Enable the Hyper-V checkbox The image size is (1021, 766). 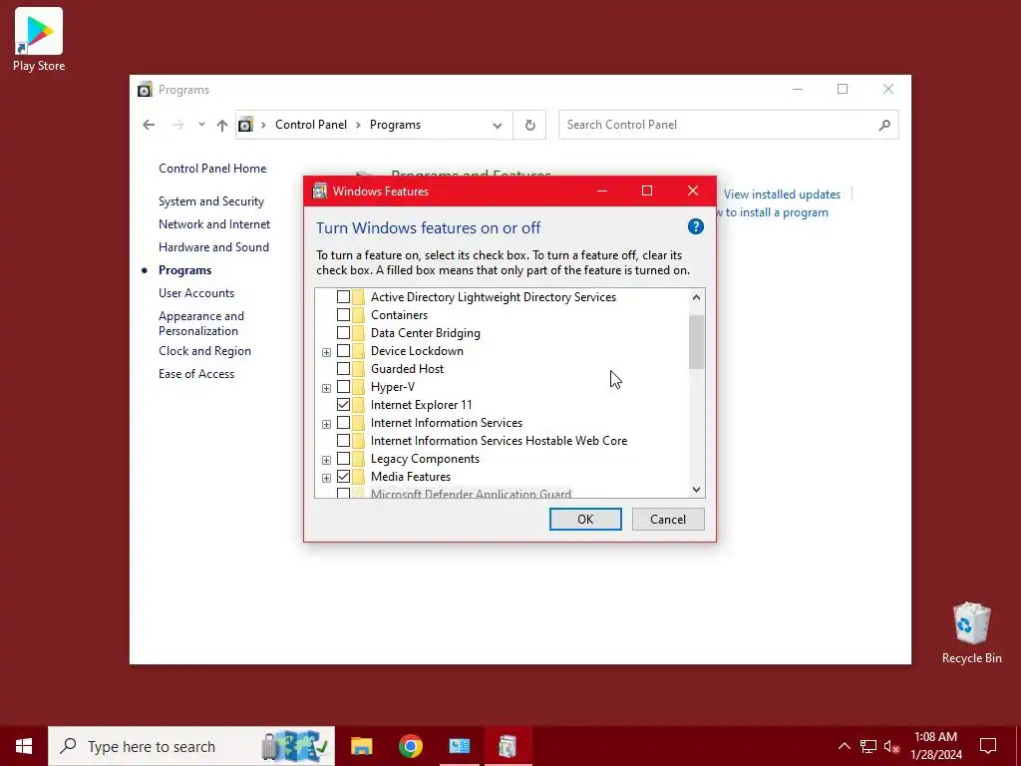click(343, 386)
